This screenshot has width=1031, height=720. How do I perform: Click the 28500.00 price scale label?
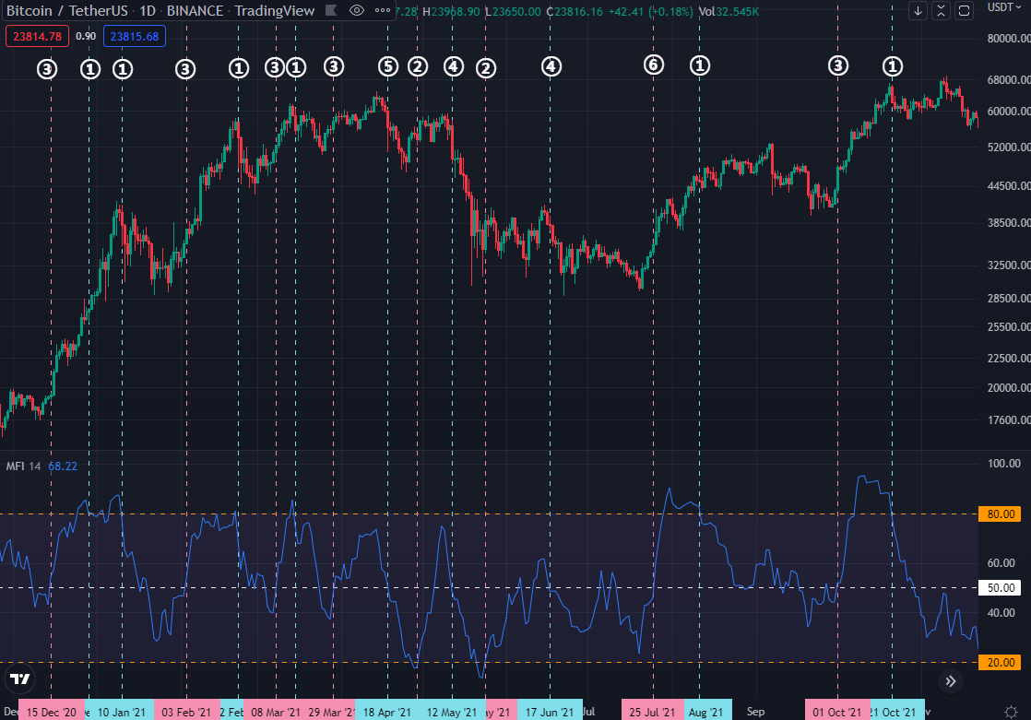(1009, 299)
